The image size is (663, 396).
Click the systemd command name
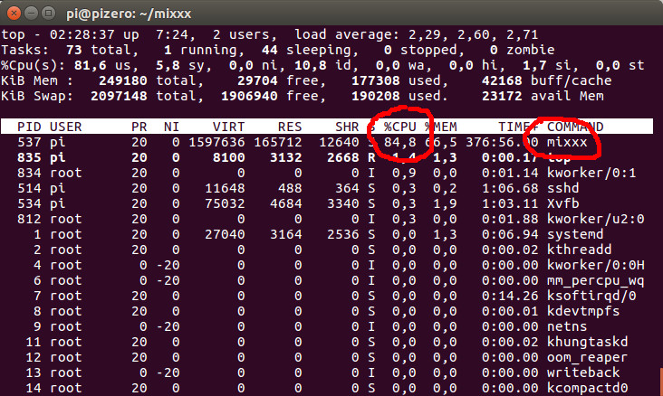(x=575, y=234)
